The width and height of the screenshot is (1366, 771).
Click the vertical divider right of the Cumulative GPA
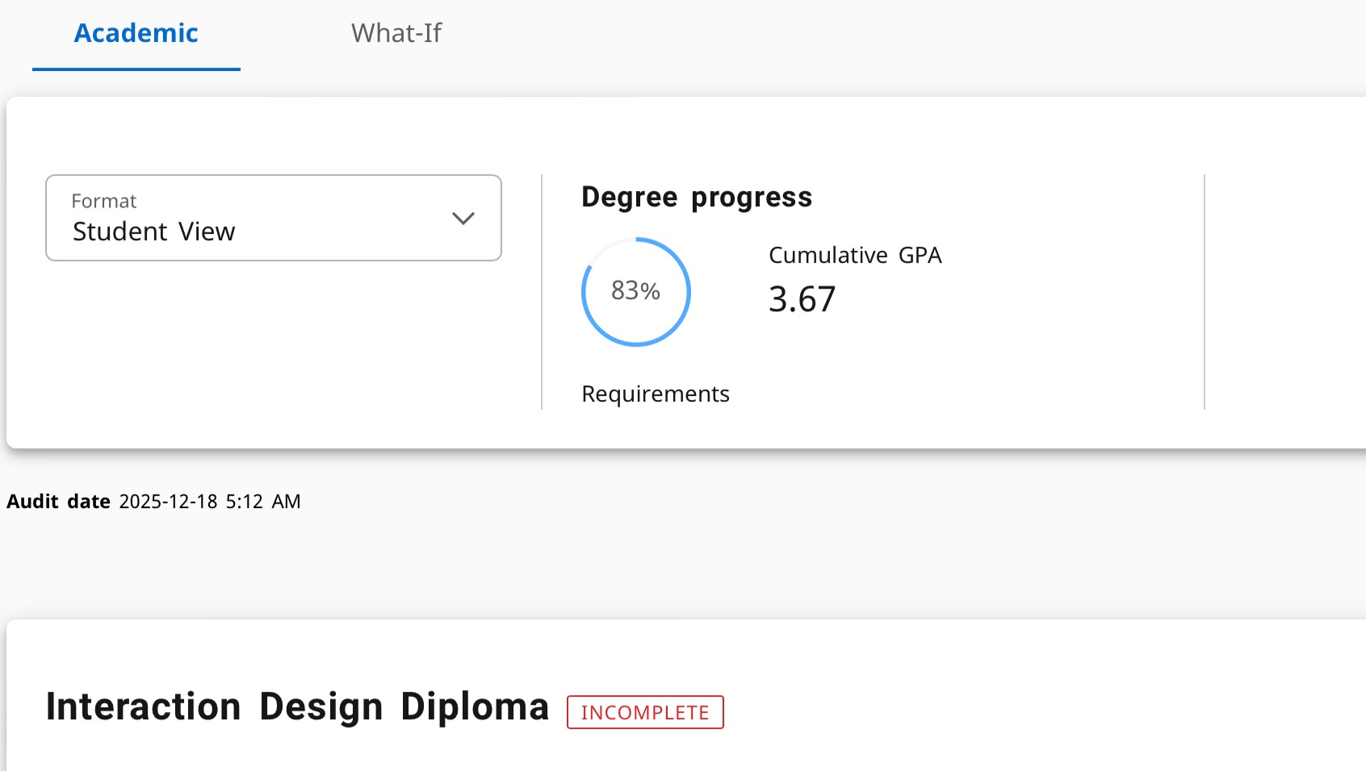tap(1204, 291)
